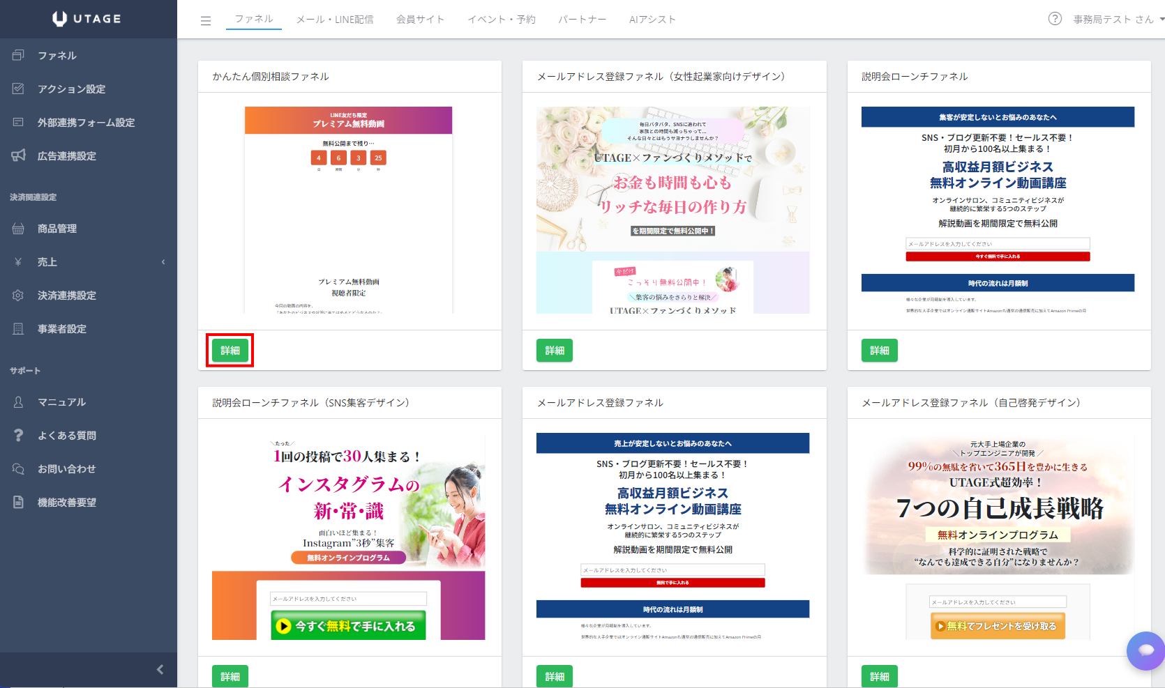Click the ファネル sidebar icon

tap(19, 55)
